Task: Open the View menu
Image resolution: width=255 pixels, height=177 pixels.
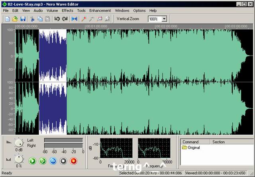Action: coord(26,11)
